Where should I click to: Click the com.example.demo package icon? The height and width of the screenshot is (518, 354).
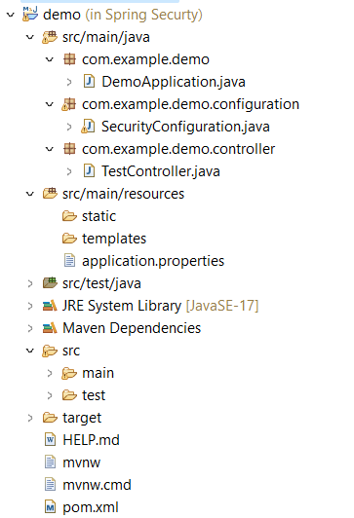(69, 59)
